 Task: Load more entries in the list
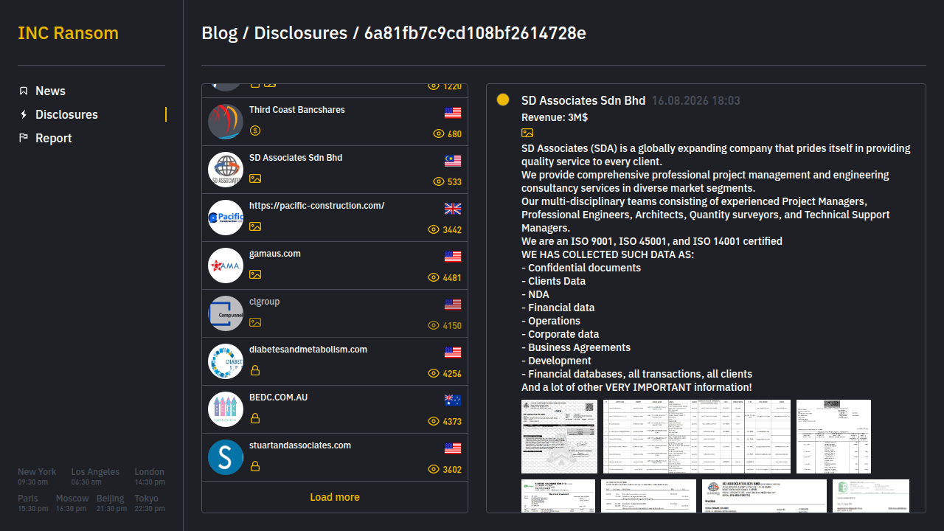pos(335,497)
